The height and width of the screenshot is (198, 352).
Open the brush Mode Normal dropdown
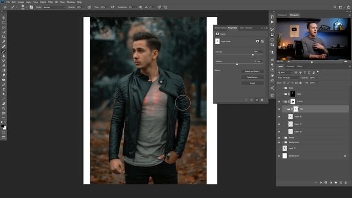coord(54,7)
